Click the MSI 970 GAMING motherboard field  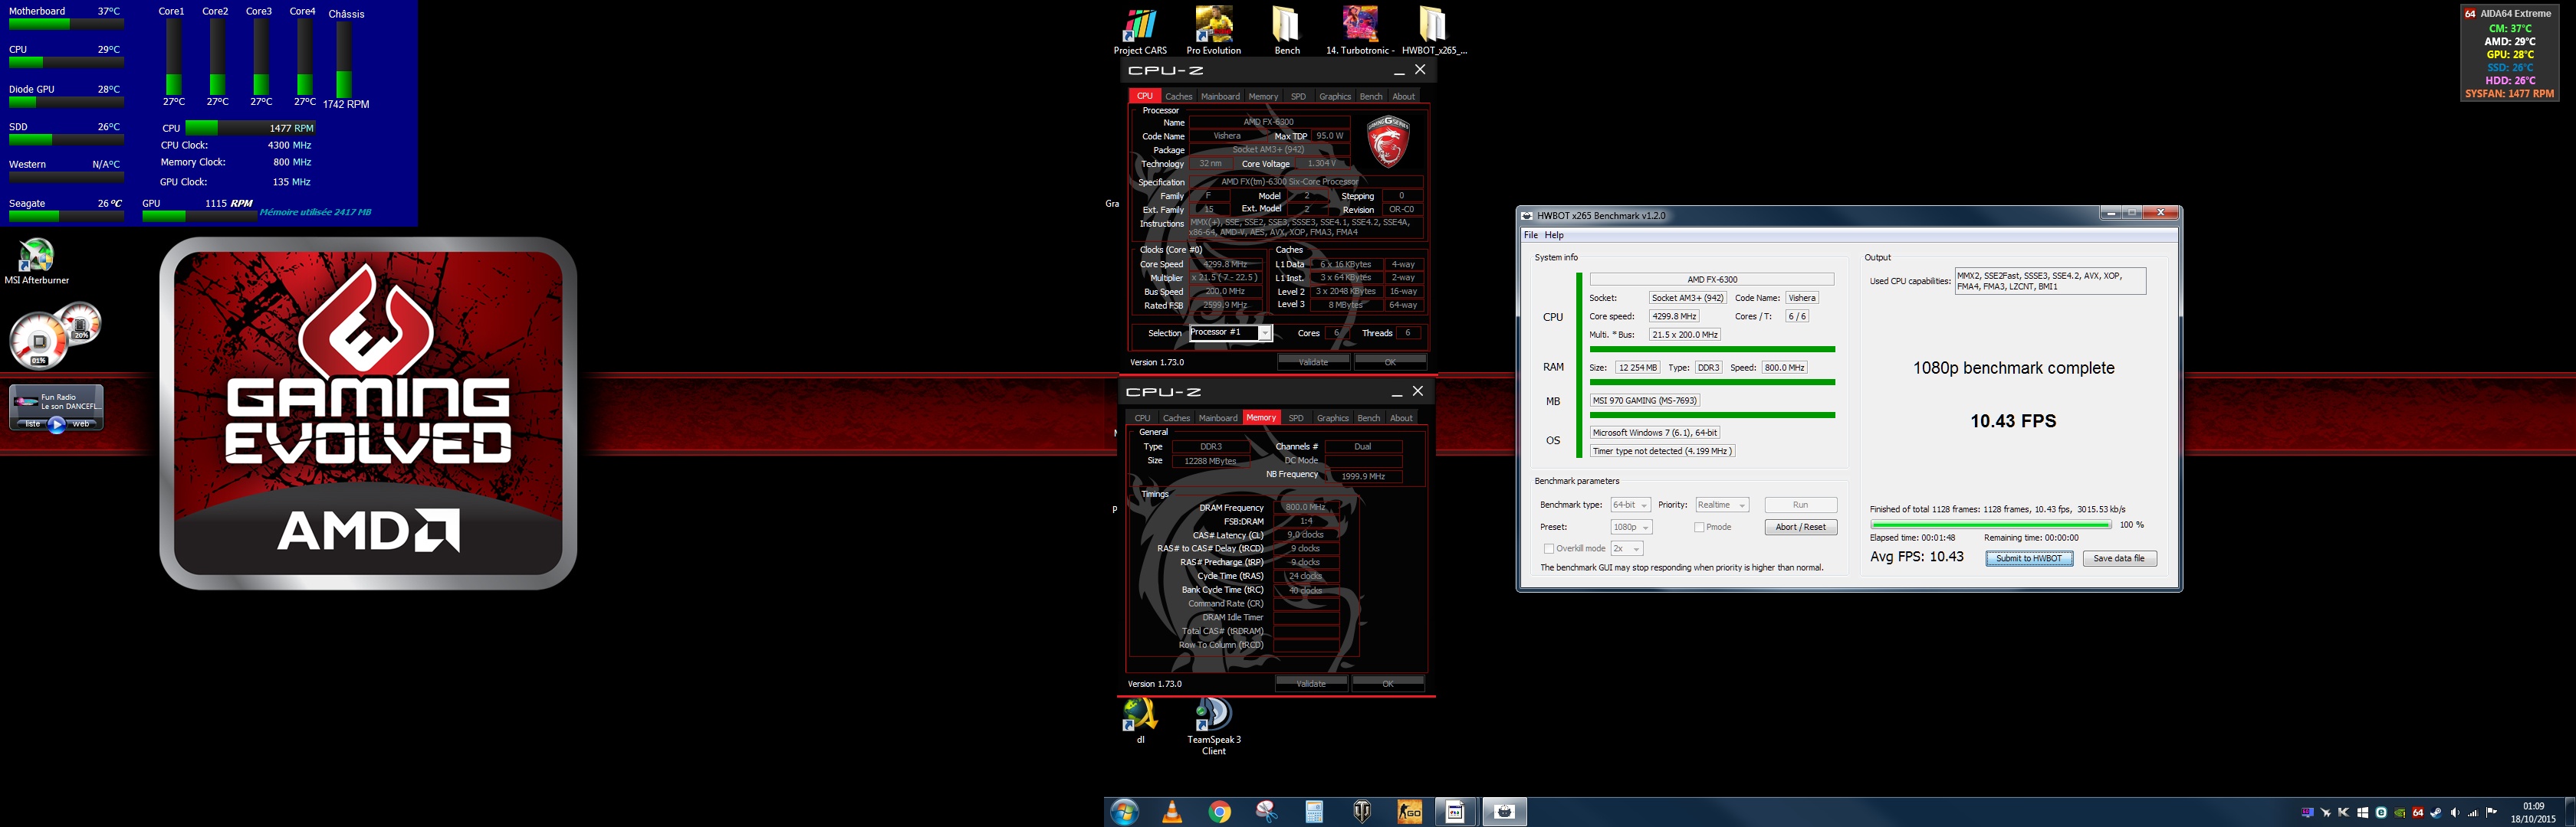click(x=1644, y=400)
